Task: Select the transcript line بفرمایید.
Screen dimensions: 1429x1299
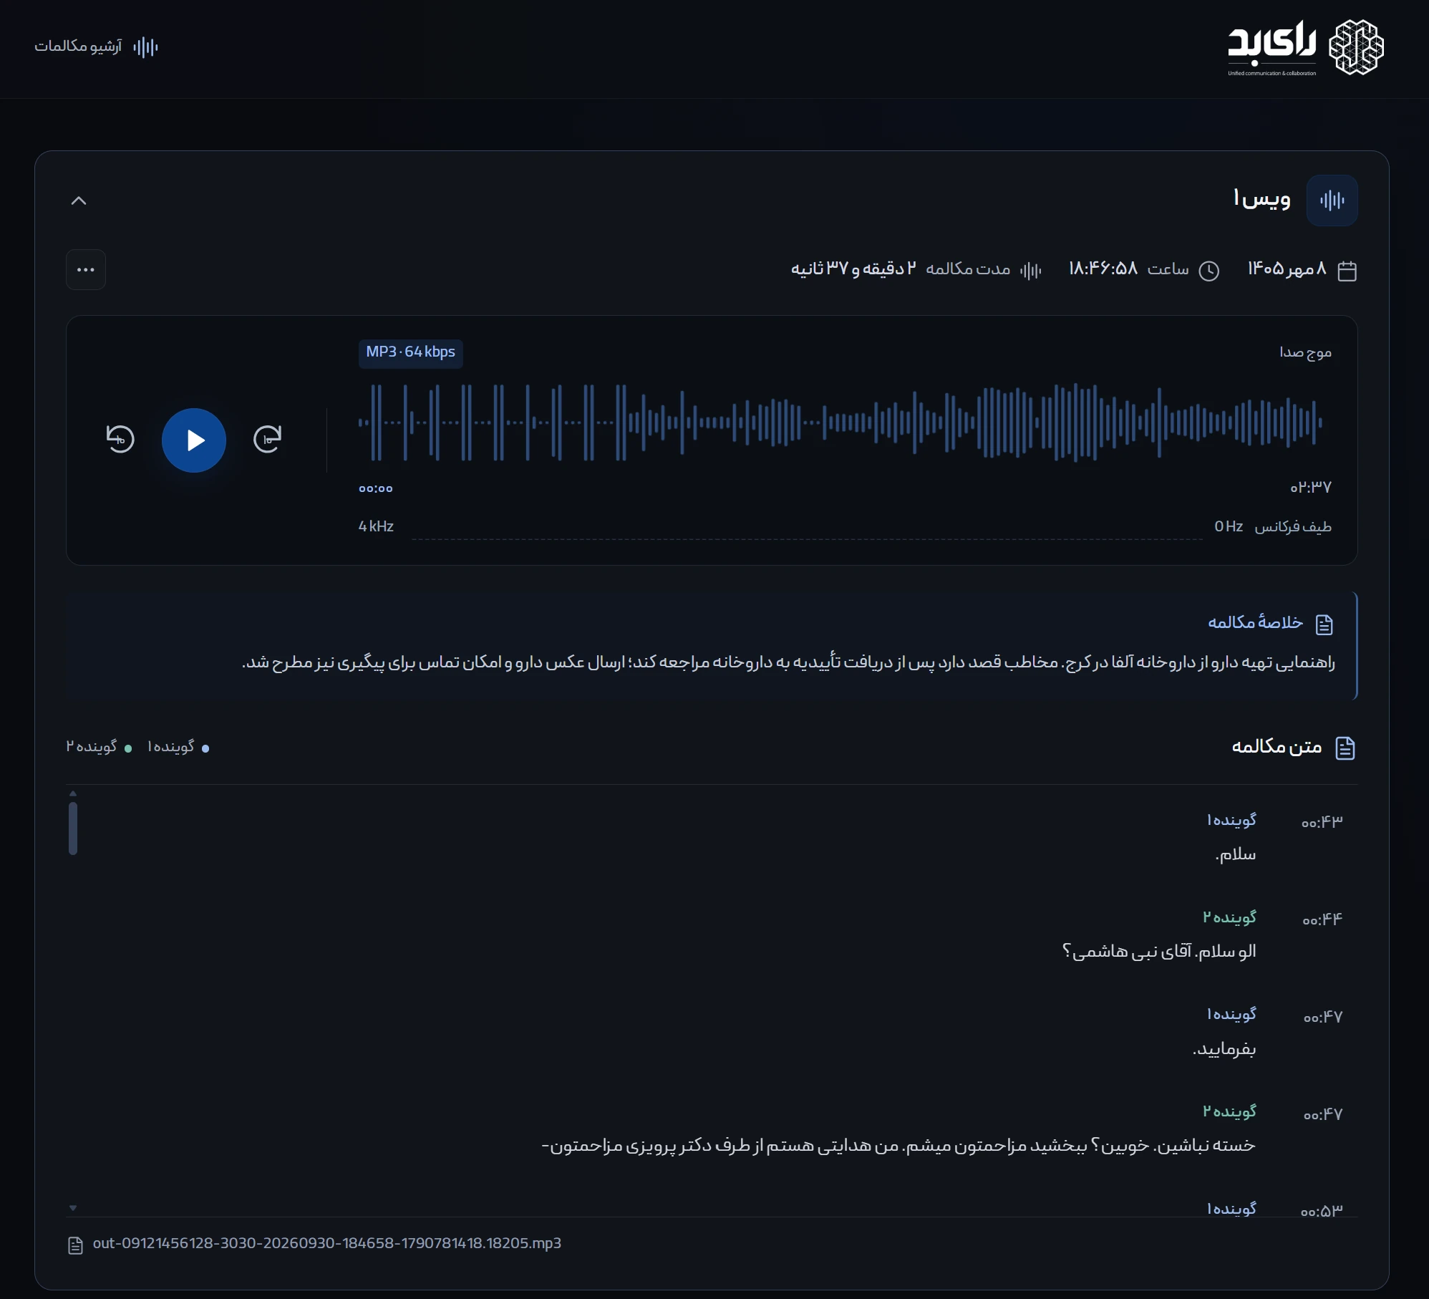Action: click(1224, 1049)
